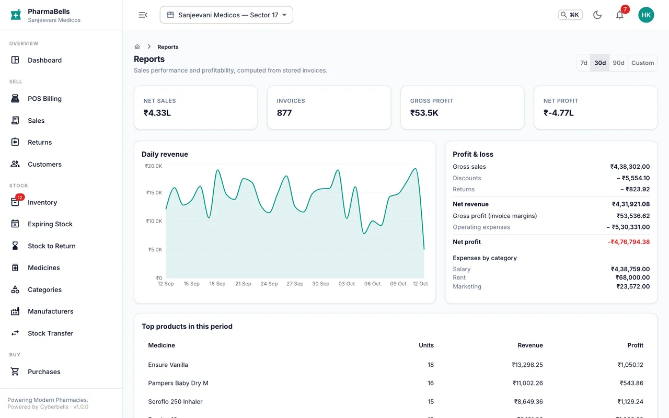Screen dimensions: 669x418
Task: Open the search ⌘K button
Action: tap(570, 15)
